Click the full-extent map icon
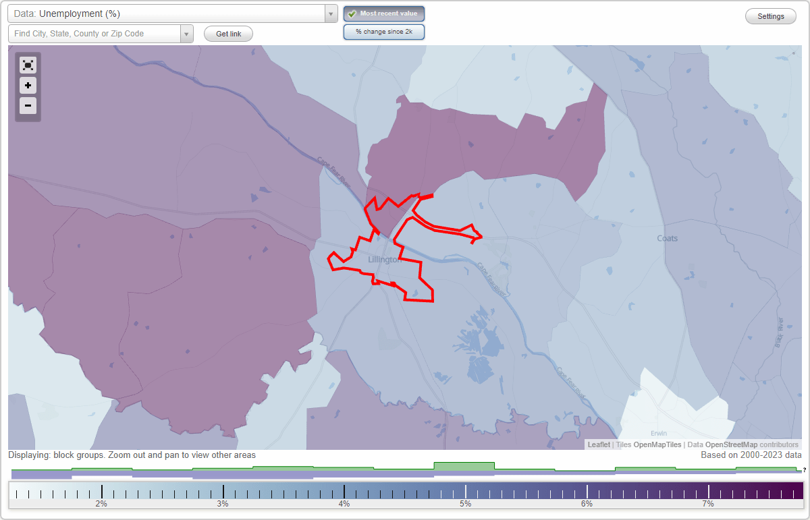Image resolution: width=810 pixels, height=520 pixels. [28, 65]
